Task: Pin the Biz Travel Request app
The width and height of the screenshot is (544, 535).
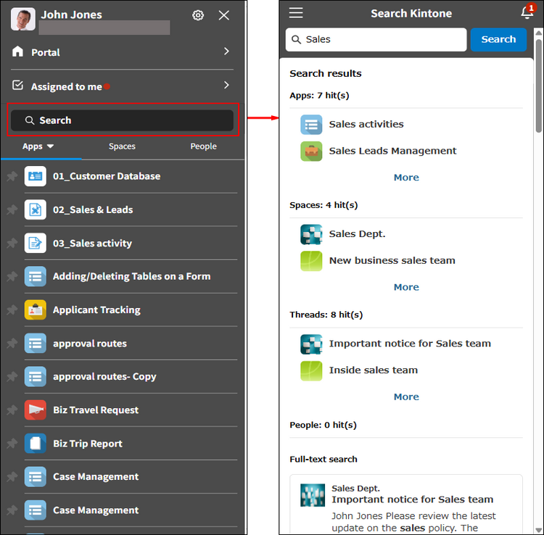Action: click(x=12, y=410)
